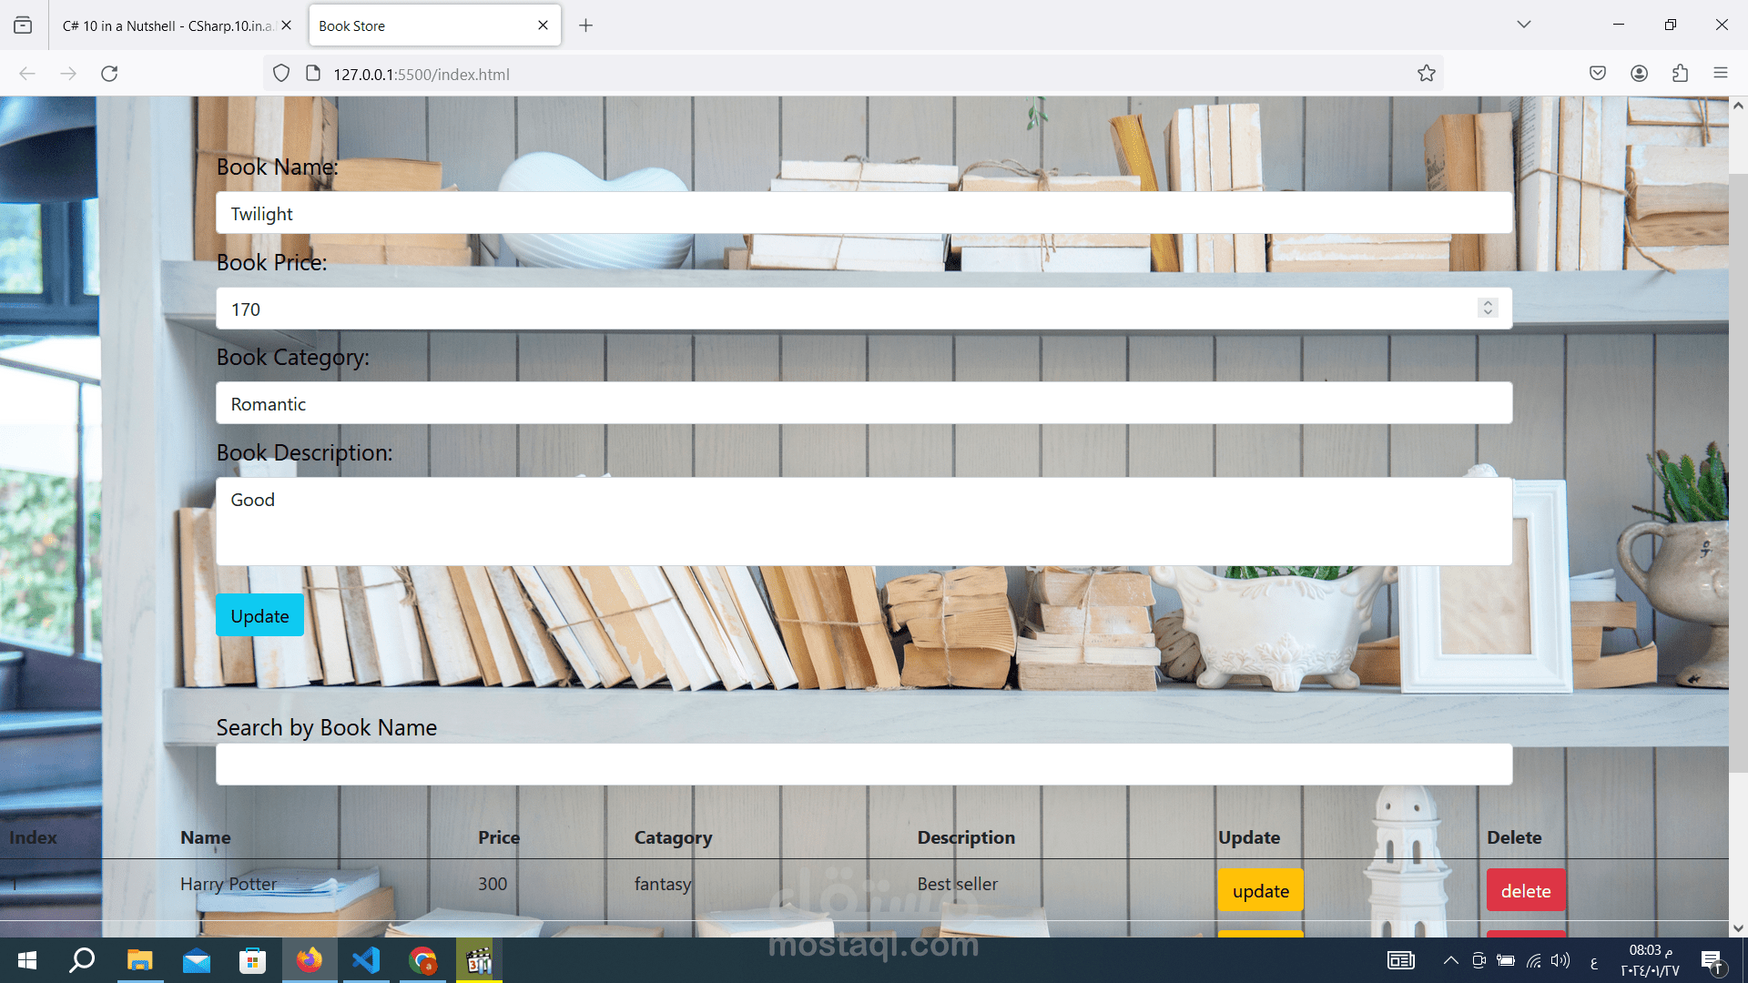Click the Save to Pocket icon
Screen dimensions: 1748x983
1597,74
